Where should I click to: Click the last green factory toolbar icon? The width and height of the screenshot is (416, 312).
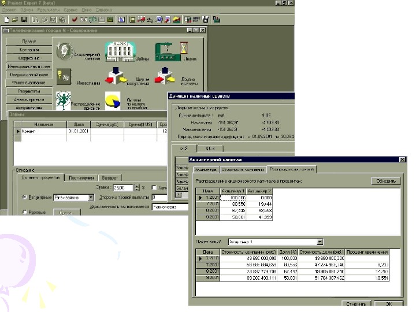click(x=217, y=20)
